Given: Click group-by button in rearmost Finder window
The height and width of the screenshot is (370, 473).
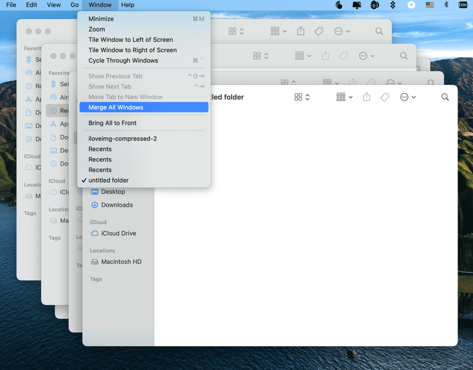Looking at the screenshot, I should [x=275, y=31].
